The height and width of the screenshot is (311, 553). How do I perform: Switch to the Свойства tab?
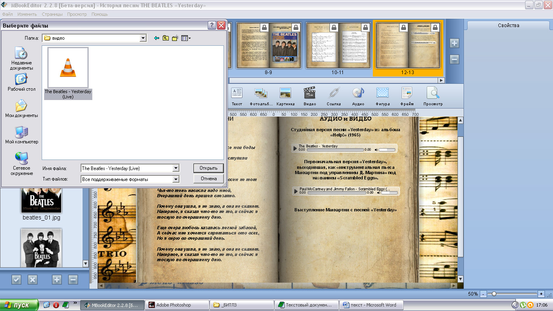tap(508, 25)
